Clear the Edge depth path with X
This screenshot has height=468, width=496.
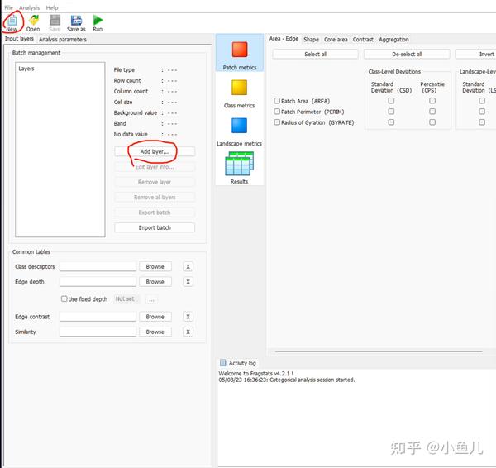pyautogui.click(x=188, y=282)
